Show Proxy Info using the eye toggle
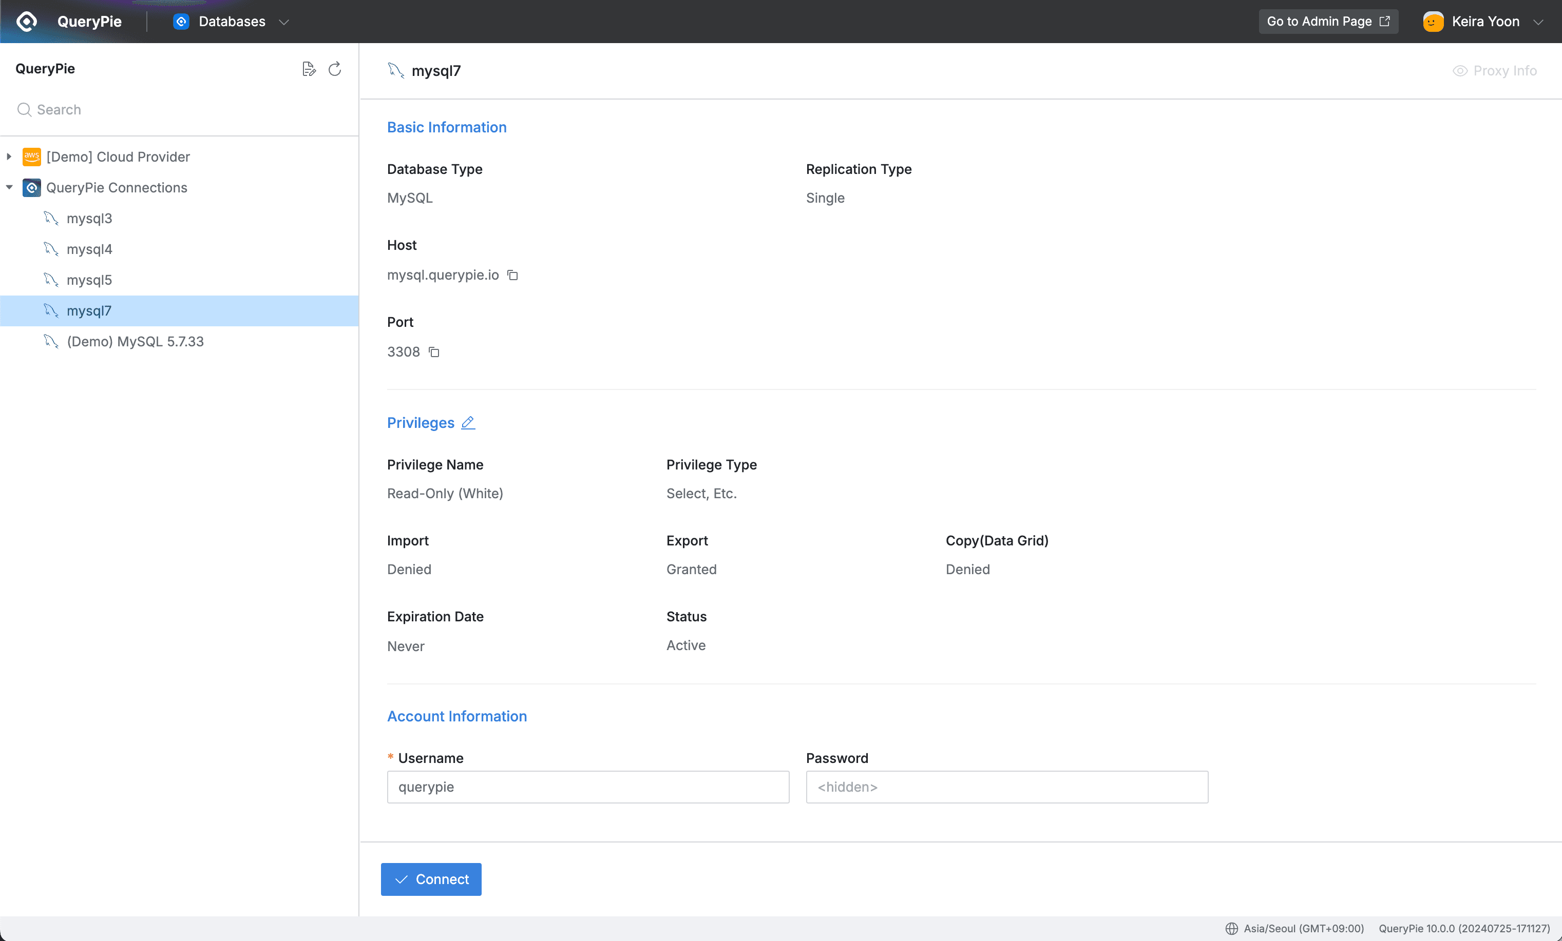 pos(1460,70)
